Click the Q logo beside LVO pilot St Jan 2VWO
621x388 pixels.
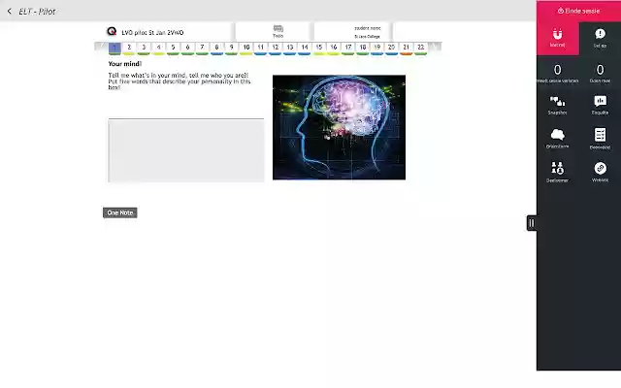click(112, 31)
